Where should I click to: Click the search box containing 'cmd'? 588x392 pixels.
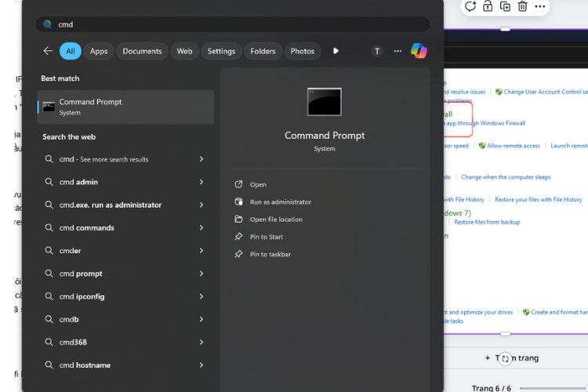pyautogui.click(x=235, y=24)
